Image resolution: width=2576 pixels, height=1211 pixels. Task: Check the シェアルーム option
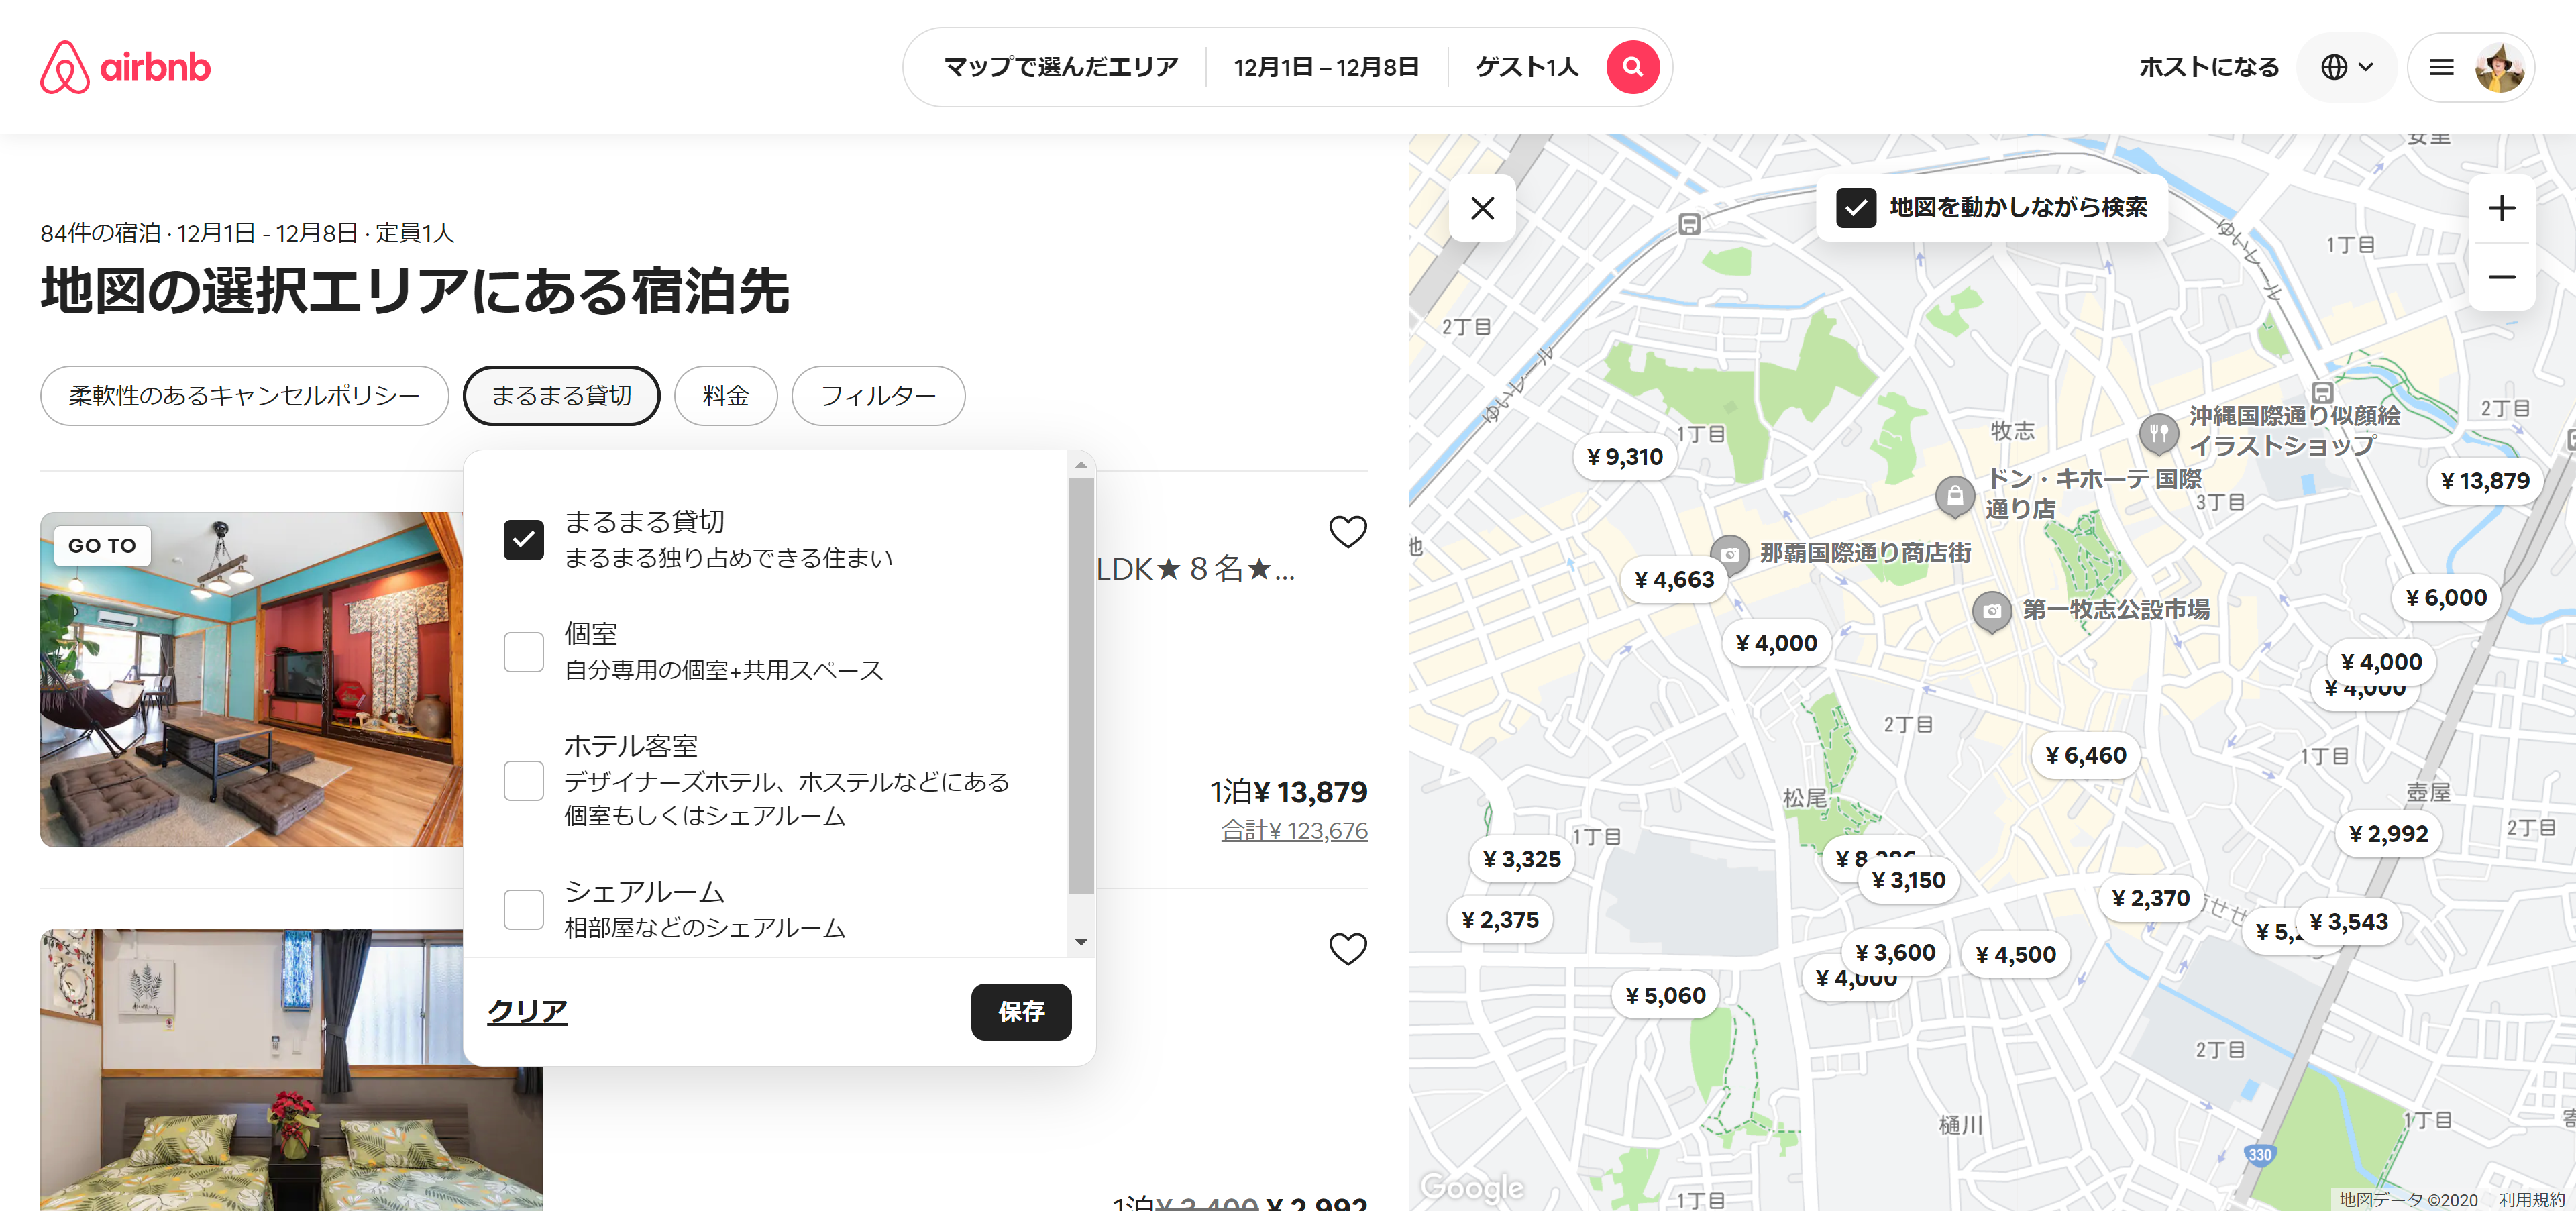523,909
